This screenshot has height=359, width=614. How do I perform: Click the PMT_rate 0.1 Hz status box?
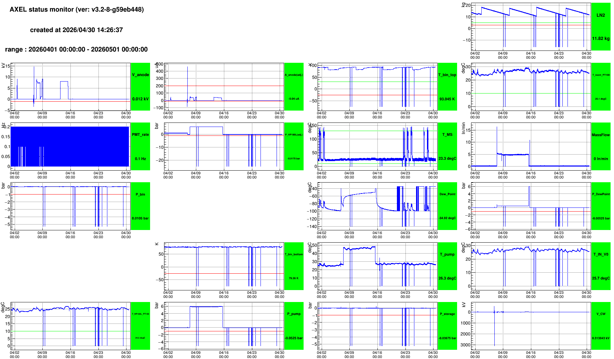[x=140, y=146]
